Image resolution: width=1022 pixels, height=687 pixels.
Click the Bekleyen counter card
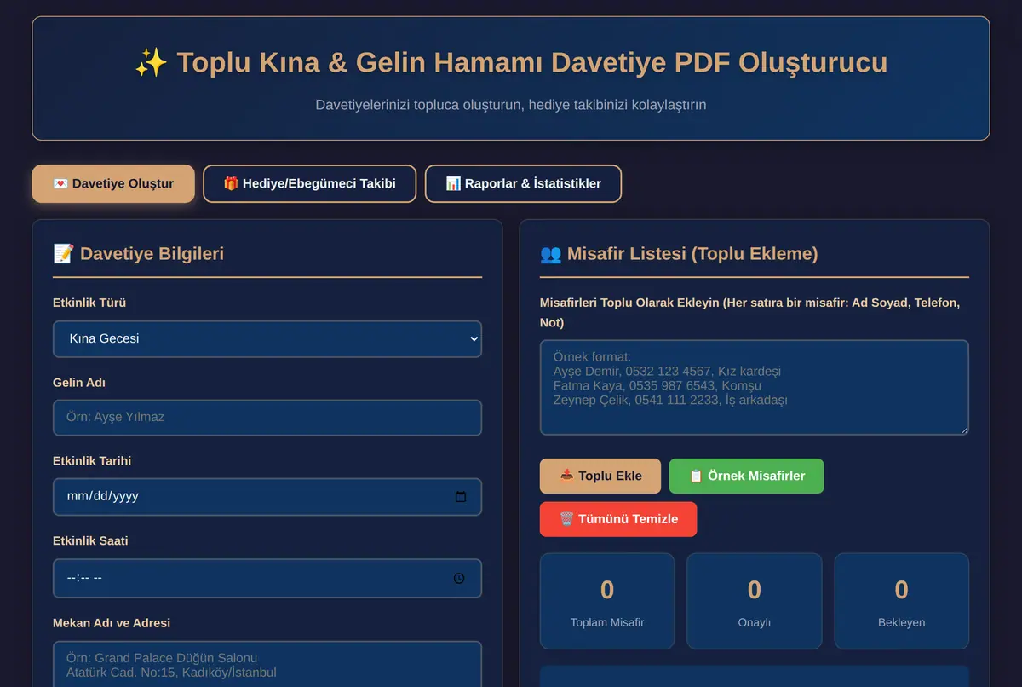(x=901, y=601)
